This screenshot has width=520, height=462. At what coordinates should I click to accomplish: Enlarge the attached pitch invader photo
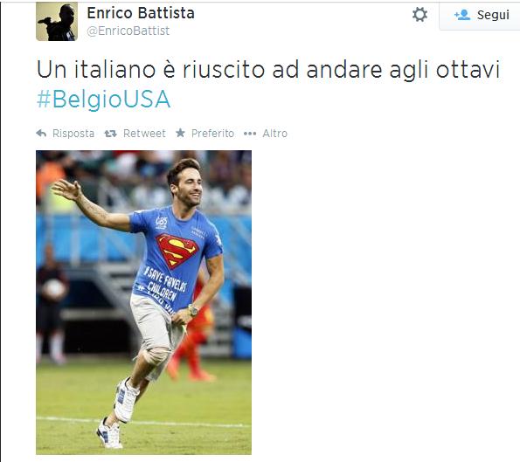click(143, 302)
